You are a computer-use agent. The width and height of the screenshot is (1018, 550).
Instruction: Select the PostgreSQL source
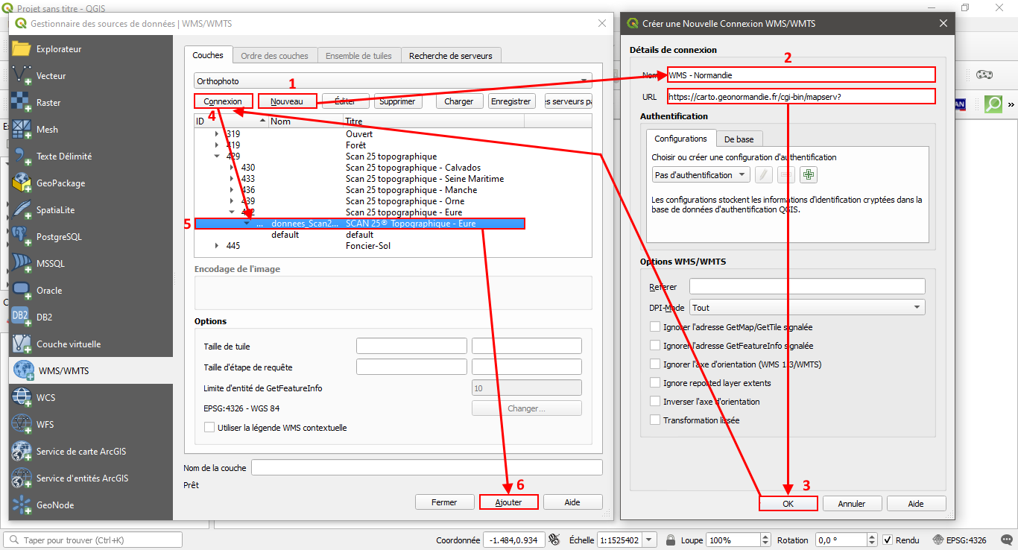click(x=91, y=237)
